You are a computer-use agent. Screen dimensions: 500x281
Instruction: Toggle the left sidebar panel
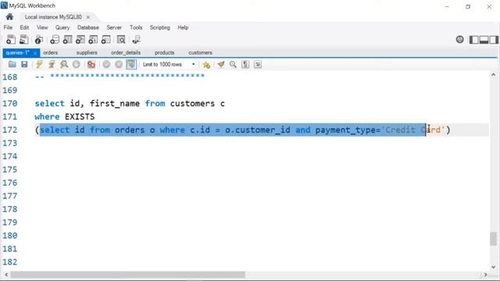pyautogui.click(x=474, y=40)
